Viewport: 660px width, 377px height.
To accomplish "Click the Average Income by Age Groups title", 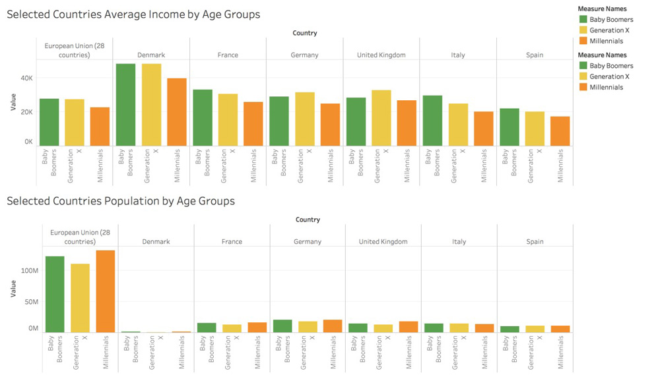I will (x=133, y=14).
